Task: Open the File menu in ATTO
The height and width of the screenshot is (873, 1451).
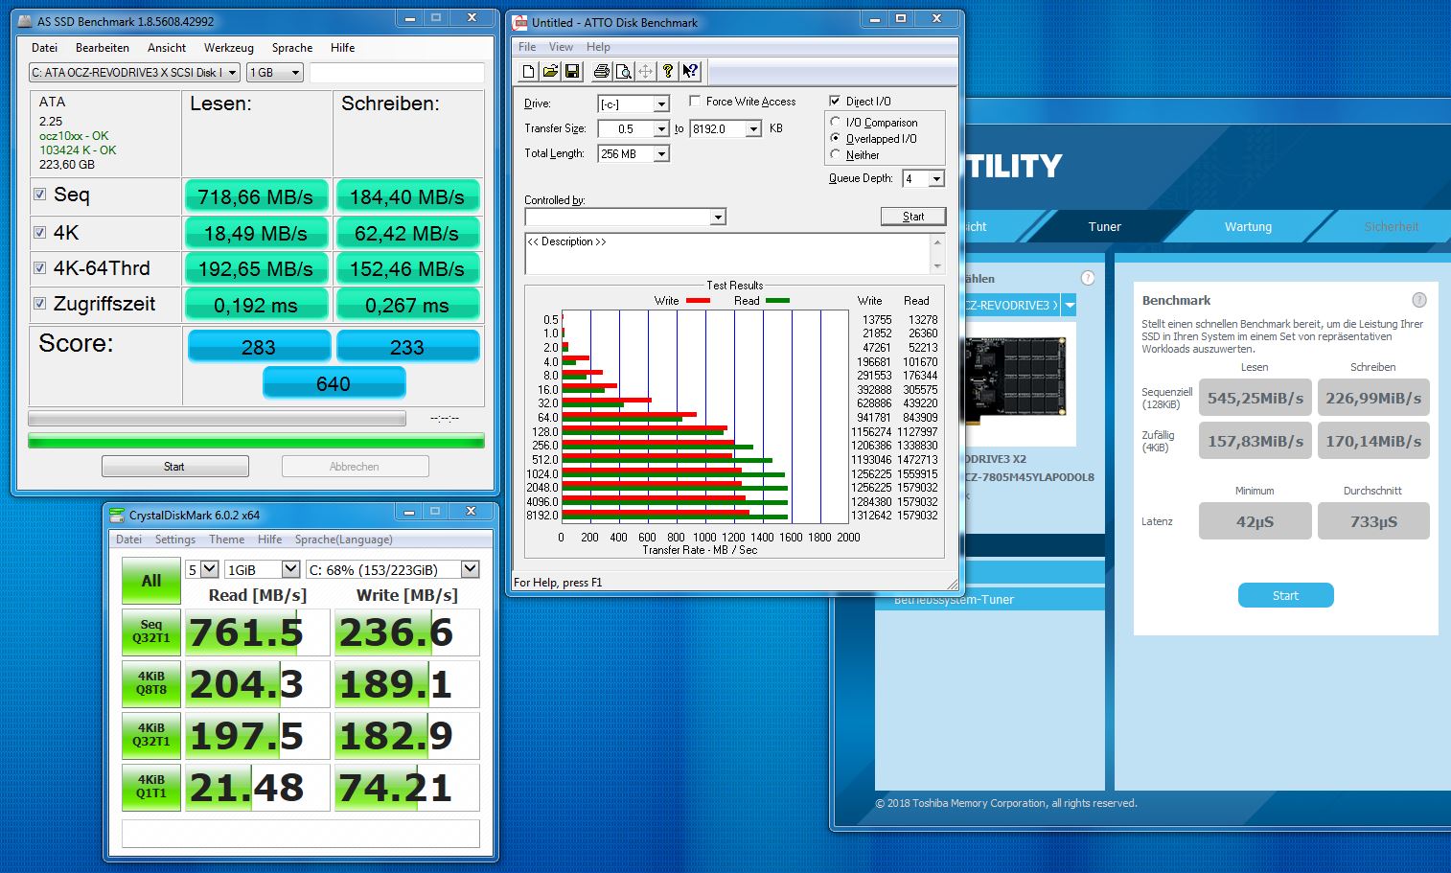Action: tap(527, 46)
